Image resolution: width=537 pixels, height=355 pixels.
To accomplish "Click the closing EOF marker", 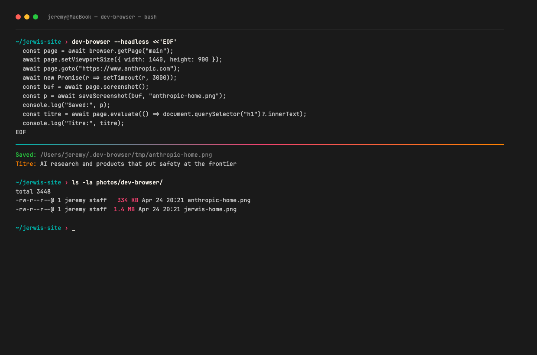I will click(x=21, y=132).
